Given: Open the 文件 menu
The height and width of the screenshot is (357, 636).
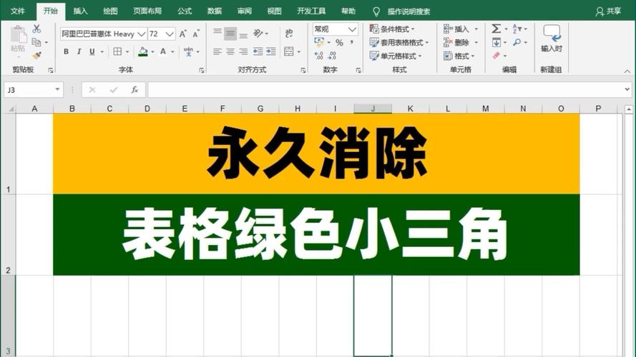Looking at the screenshot, I should pos(18,11).
